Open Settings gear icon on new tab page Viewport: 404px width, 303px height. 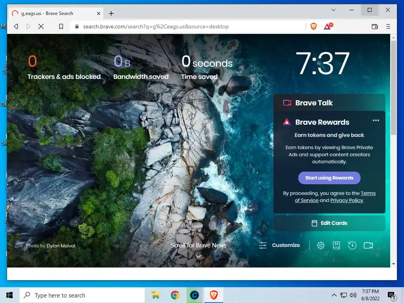(x=320, y=245)
